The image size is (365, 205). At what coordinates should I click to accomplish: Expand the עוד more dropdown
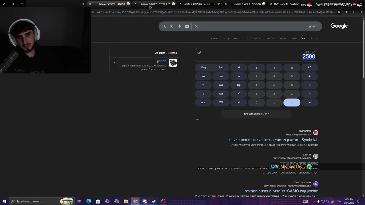pyautogui.click(x=226, y=38)
